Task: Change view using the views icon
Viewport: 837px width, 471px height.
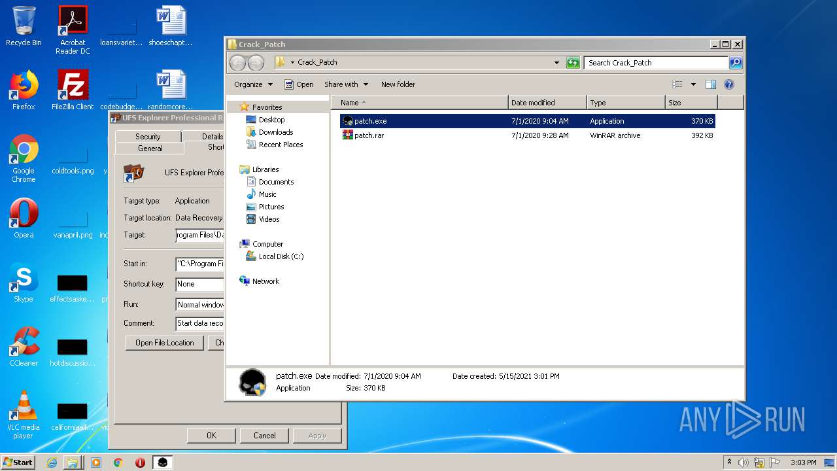Action: [677, 84]
